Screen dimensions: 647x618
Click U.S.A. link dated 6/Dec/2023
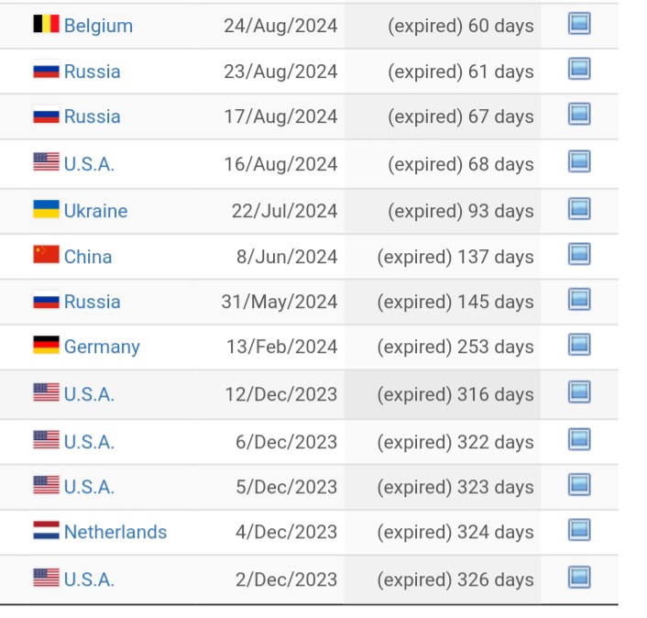[89, 442]
